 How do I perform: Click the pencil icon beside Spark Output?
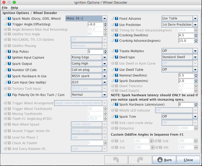[5, 64]
